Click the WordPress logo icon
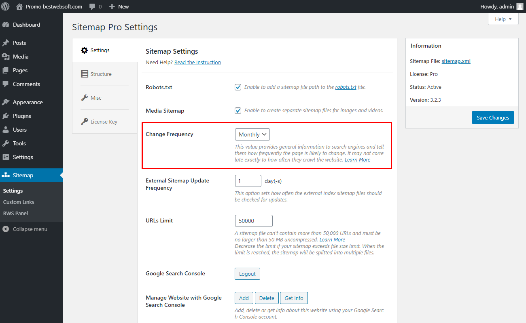 pyautogui.click(x=6, y=6)
